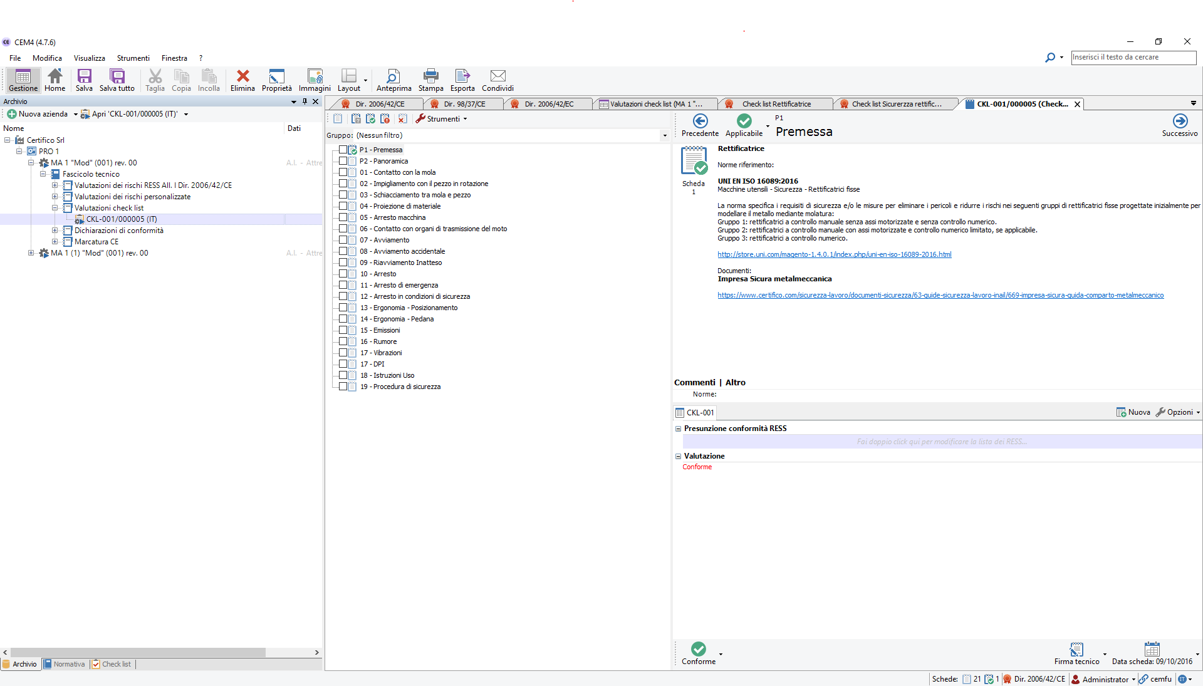Switch to Check list Rettificatrice tab
This screenshot has height=686, width=1203.
[x=776, y=104]
